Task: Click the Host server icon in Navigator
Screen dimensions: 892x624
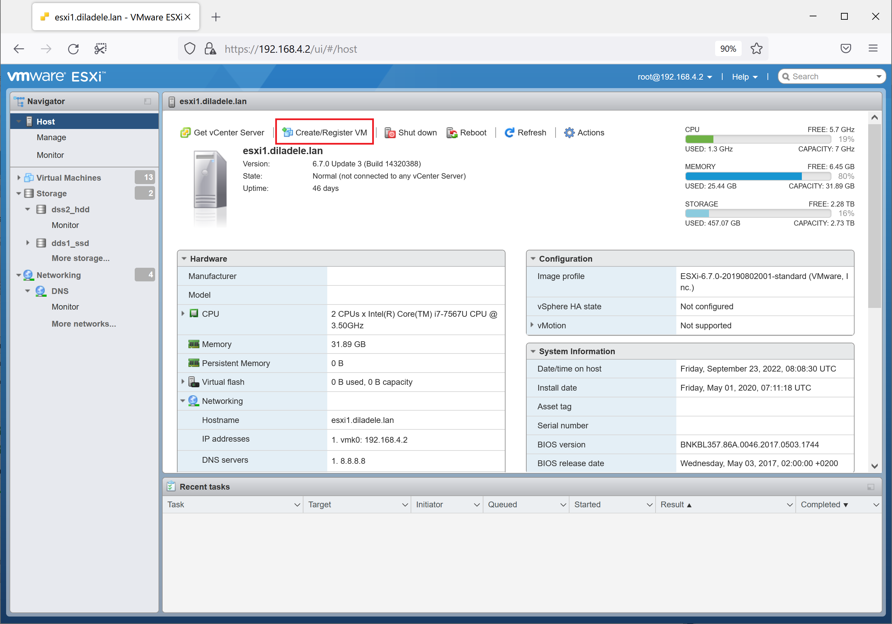Action: tap(29, 121)
